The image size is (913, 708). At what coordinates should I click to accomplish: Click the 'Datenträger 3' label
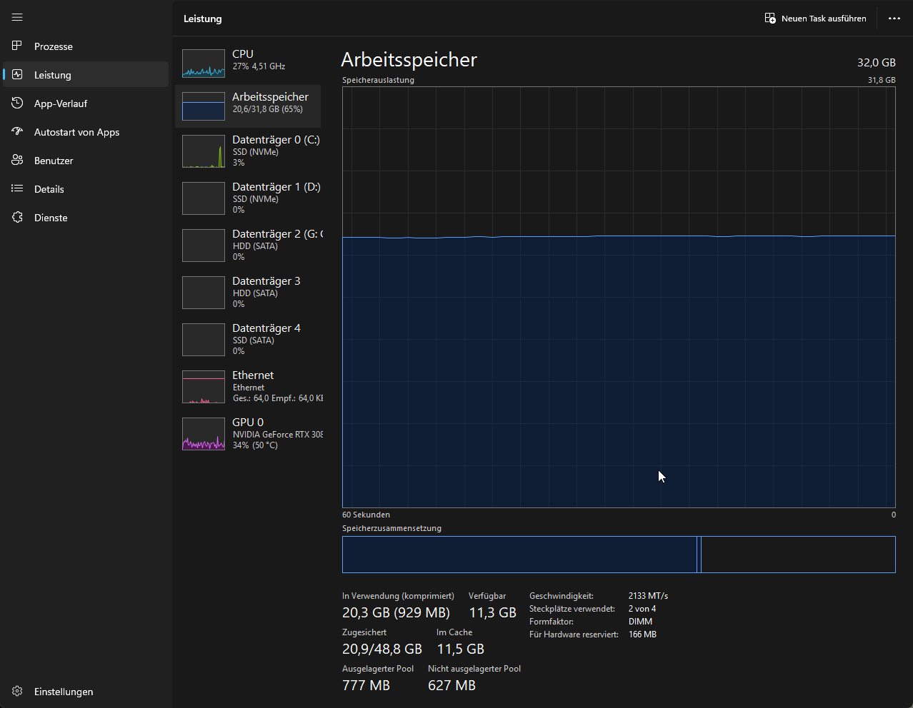tap(266, 281)
